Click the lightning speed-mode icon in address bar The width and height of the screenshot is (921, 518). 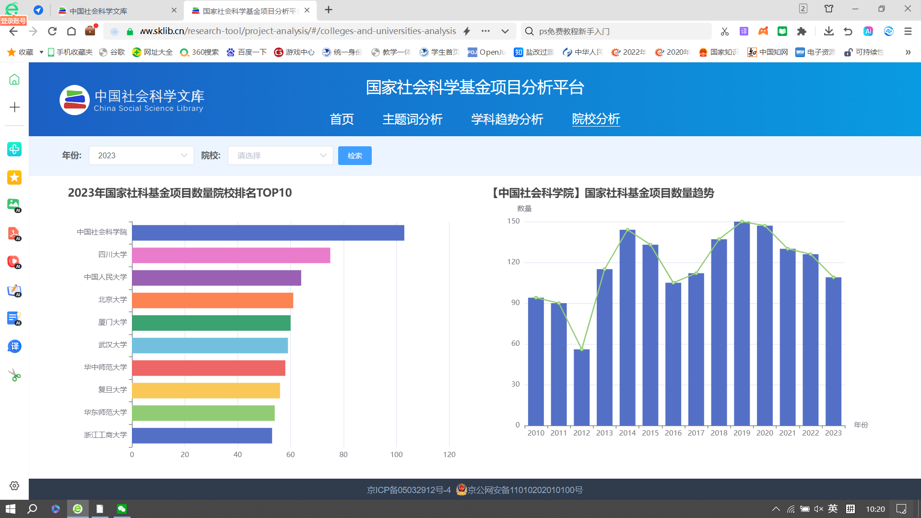[467, 31]
